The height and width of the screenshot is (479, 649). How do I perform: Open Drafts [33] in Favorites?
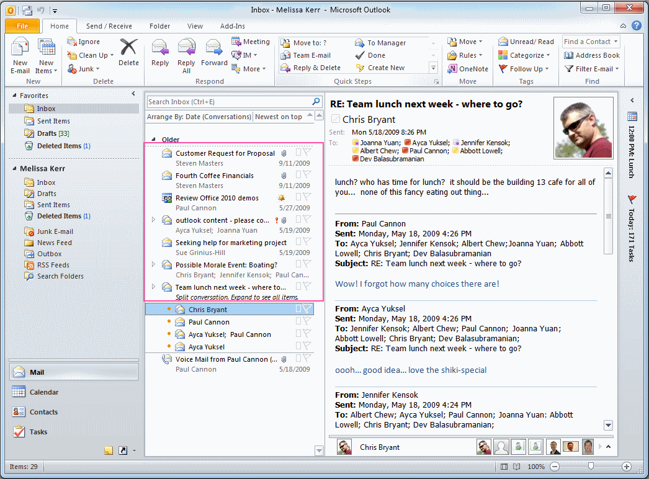53,133
